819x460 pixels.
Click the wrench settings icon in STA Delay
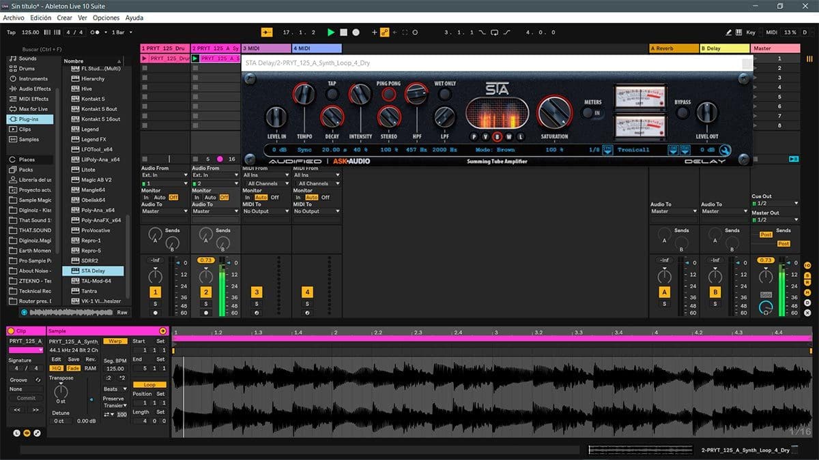(x=725, y=150)
